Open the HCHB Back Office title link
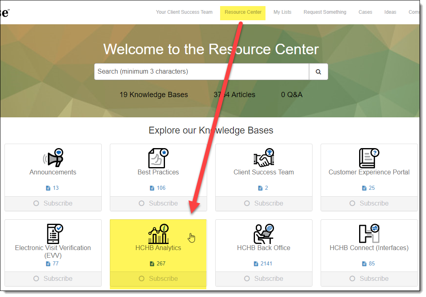The width and height of the screenshot is (426, 297). [264, 248]
